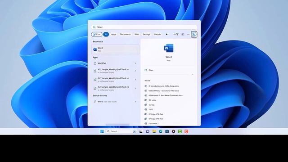This screenshot has width=288, height=162.
Task: Open File Explorer from the taskbar
Action: (154, 131)
